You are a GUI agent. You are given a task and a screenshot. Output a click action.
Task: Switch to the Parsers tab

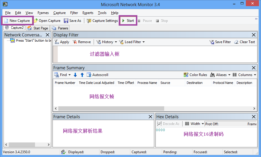click(60, 28)
